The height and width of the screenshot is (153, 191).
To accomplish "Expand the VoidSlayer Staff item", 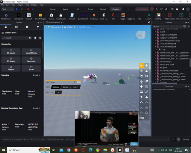I will point(155,65).
